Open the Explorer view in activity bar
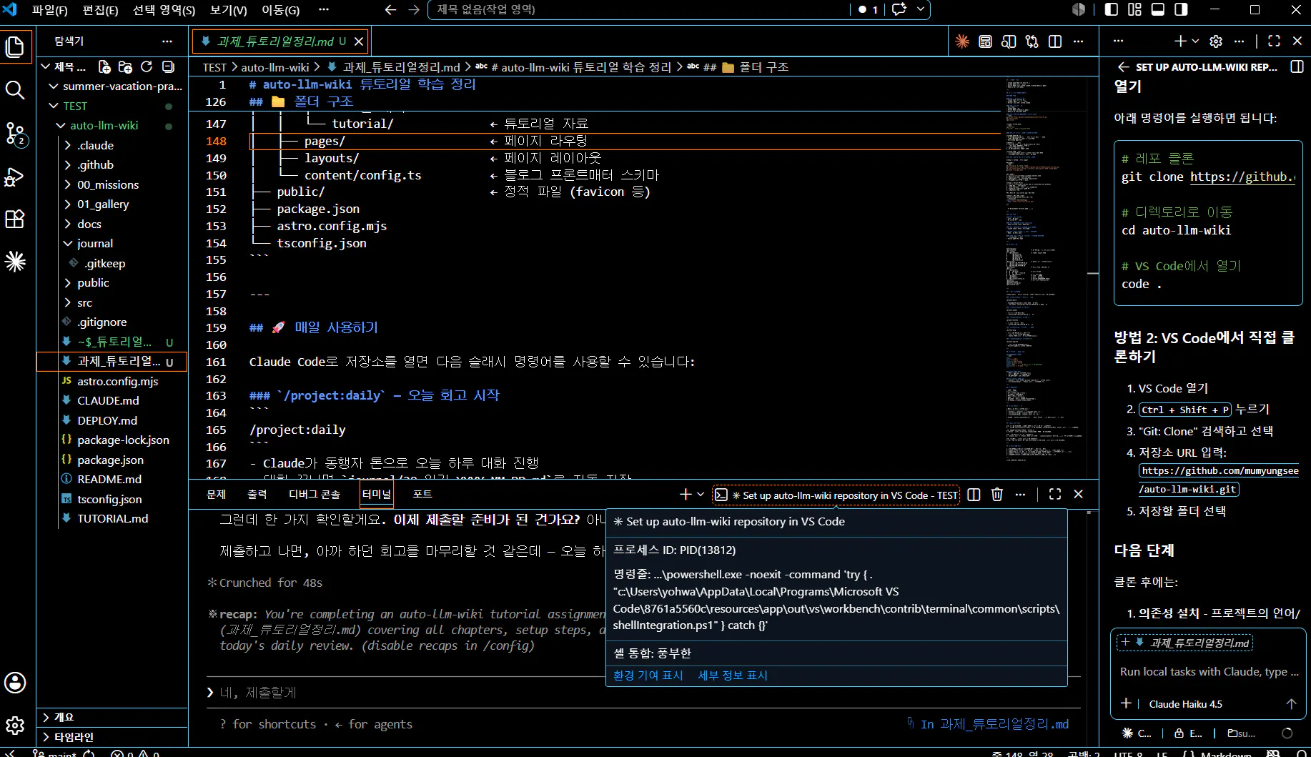This screenshot has width=1311, height=757. pos(15,47)
